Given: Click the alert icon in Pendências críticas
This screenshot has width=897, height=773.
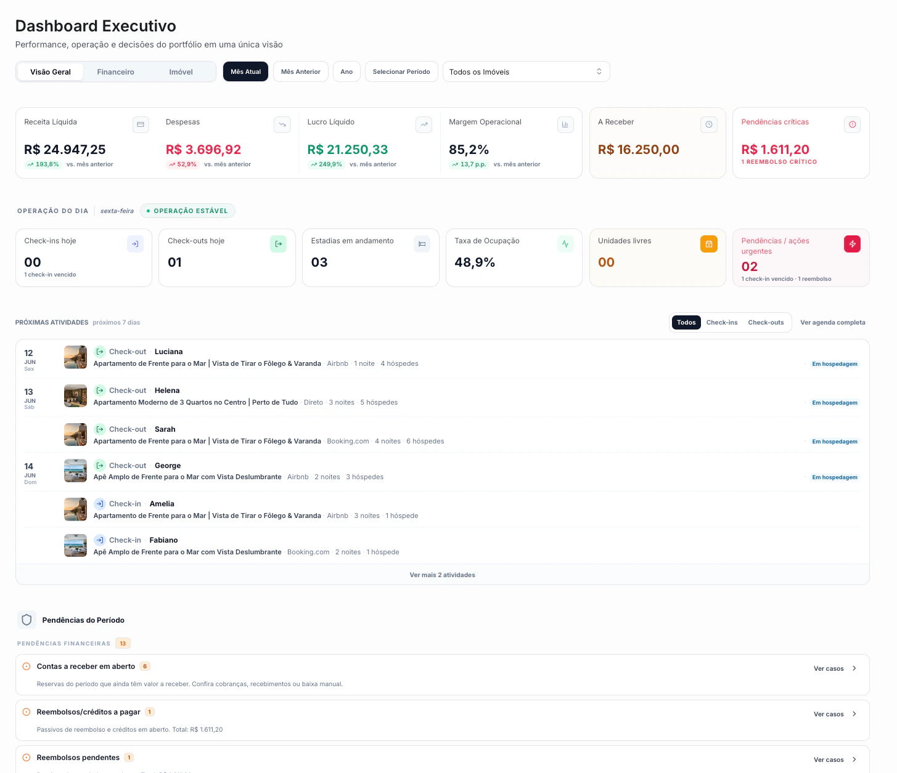Looking at the screenshot, I should [x=853, y=124].
